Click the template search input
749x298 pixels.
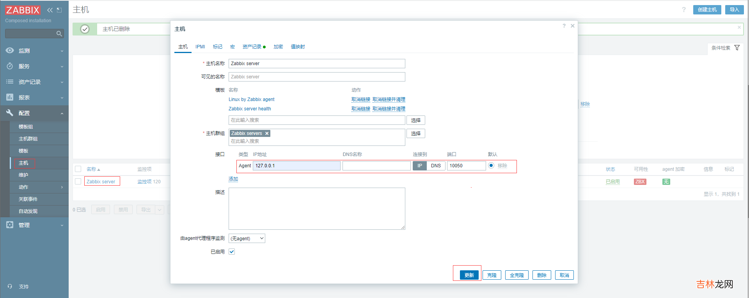(317, 120)
